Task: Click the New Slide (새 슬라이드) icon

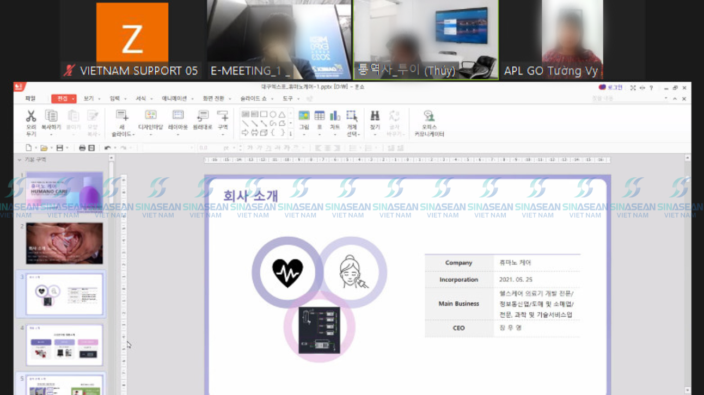Action: (122, 115)
